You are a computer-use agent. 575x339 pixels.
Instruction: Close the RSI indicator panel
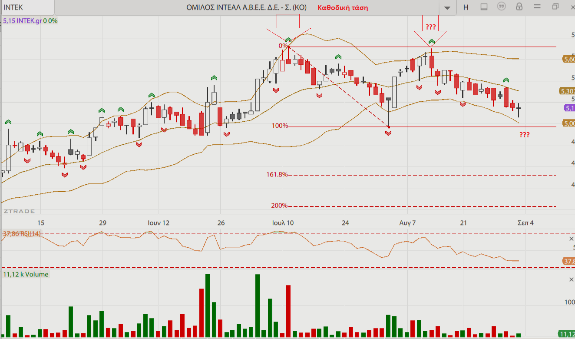pos(571,239)
